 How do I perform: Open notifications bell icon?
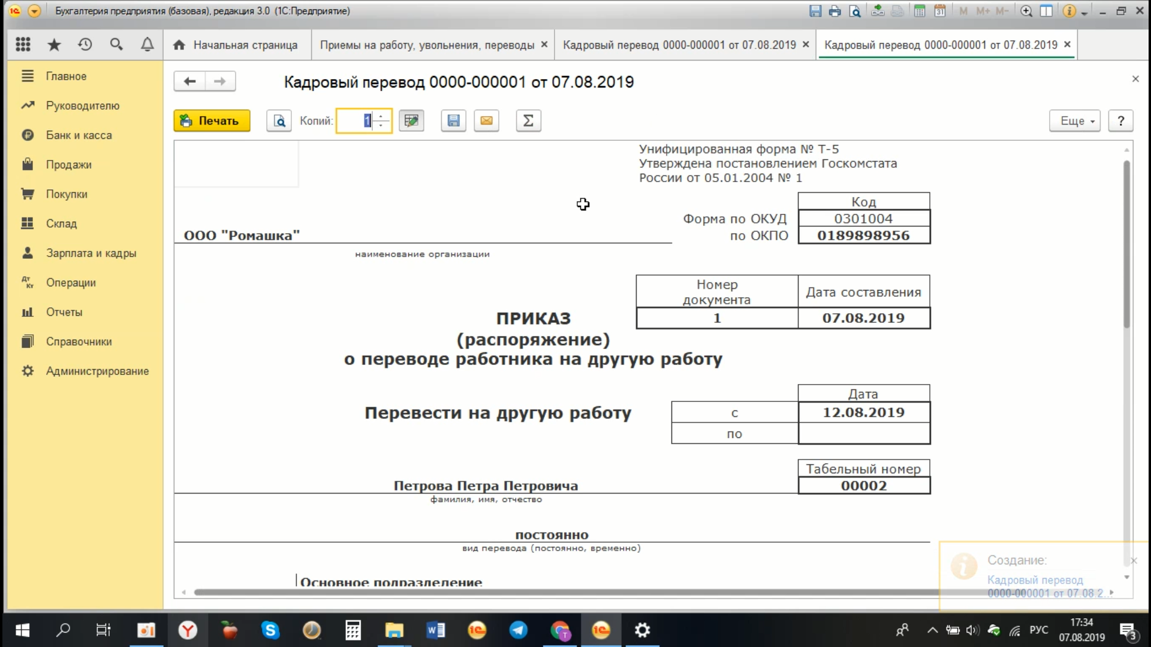(147, 44)
